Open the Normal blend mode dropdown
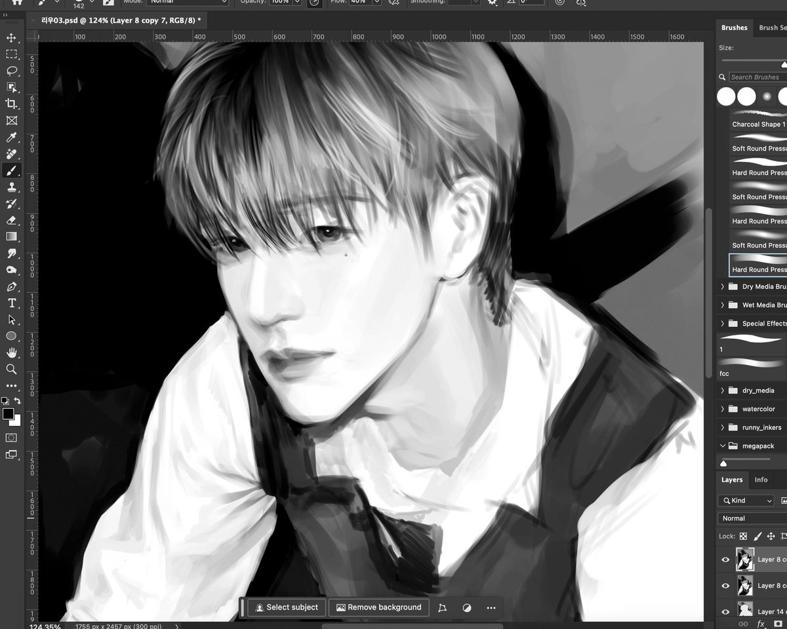 point(752,518)
